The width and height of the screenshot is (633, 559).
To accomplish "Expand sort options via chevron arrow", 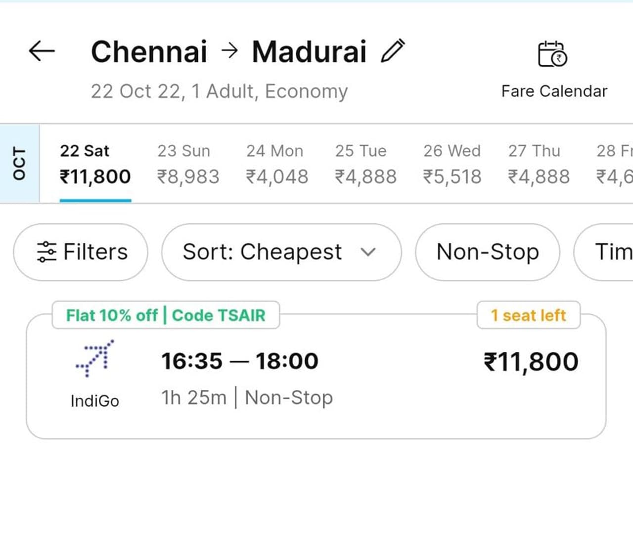I will click(368, 252).
